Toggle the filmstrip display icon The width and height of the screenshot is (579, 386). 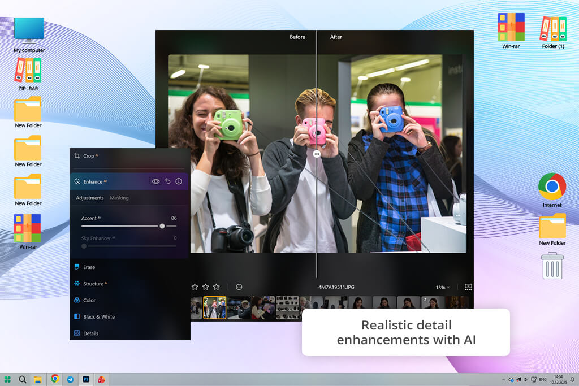[x=468, y=287]
